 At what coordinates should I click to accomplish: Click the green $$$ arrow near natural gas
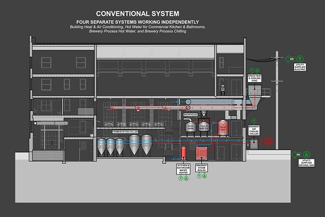tap(296, 154)
